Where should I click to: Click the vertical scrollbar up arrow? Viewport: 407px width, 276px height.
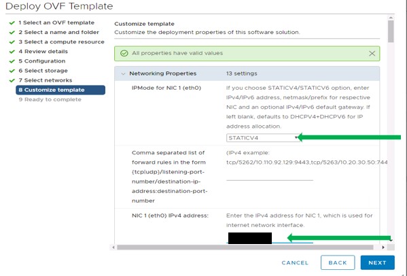pyautogui.click(x=391, y=18)
